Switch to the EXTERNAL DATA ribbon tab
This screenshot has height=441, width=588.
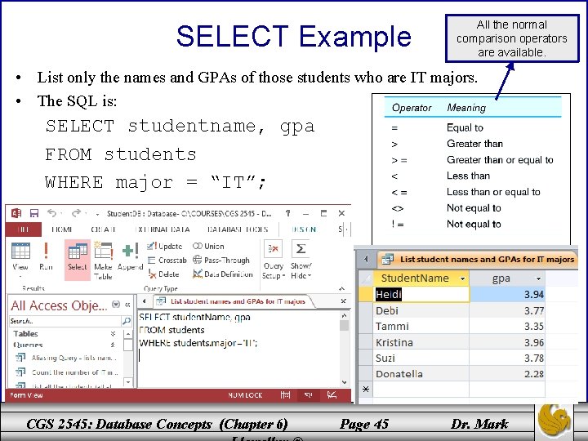(x=163, y=229)
